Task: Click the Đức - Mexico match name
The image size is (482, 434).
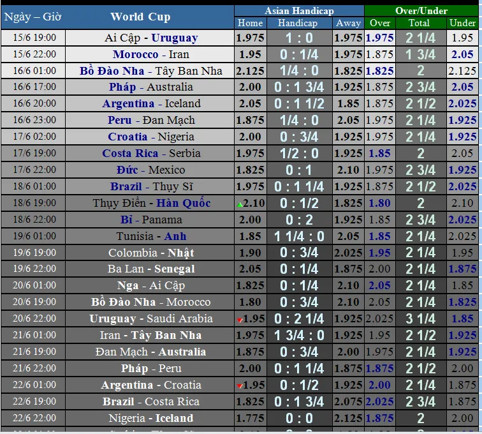Action: pyautogui.click(x=151, y=170)
